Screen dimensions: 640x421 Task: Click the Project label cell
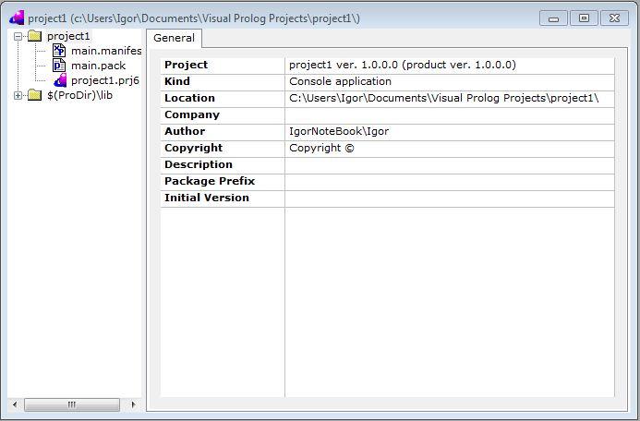[223, 66]
